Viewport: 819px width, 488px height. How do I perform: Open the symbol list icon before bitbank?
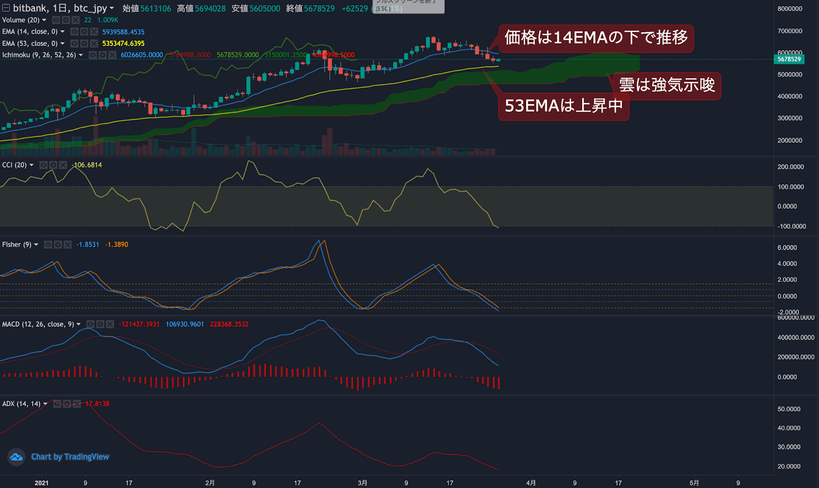pos(6,8)
